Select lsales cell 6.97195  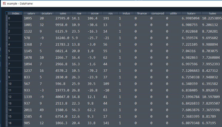coord(209,123)
